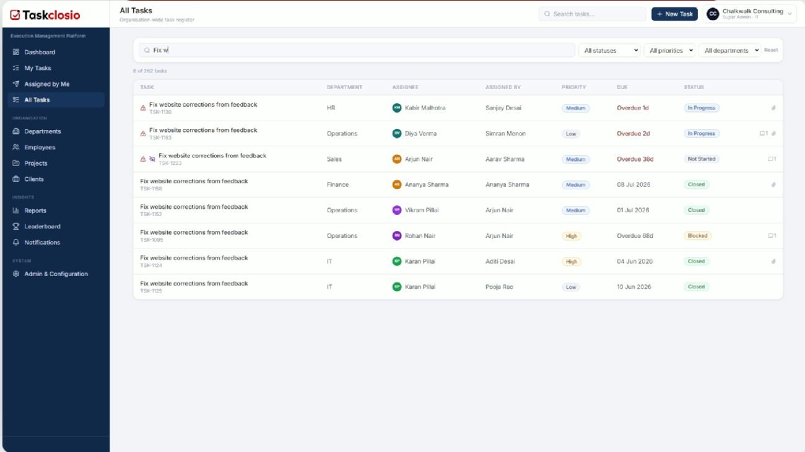Click Vikram Pillai avatar

[x=397, y=210]
